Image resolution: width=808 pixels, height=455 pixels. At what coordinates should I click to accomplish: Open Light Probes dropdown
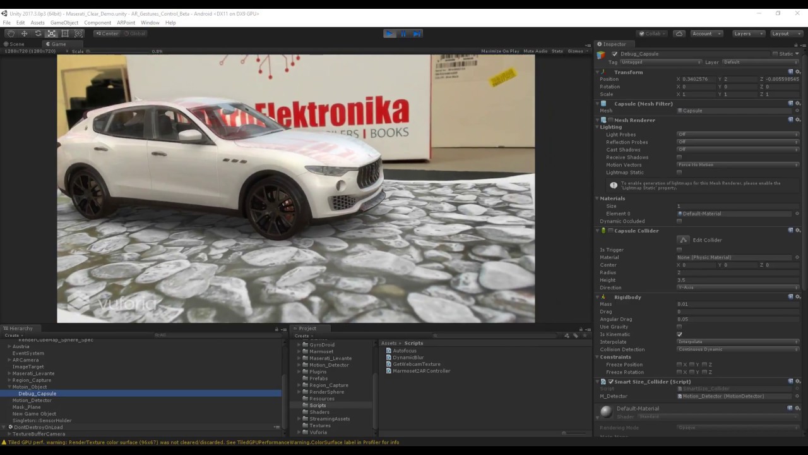(x=738, y=135)
